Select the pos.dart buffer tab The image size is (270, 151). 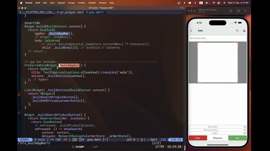pyautogui.click(x=95, y=12)
